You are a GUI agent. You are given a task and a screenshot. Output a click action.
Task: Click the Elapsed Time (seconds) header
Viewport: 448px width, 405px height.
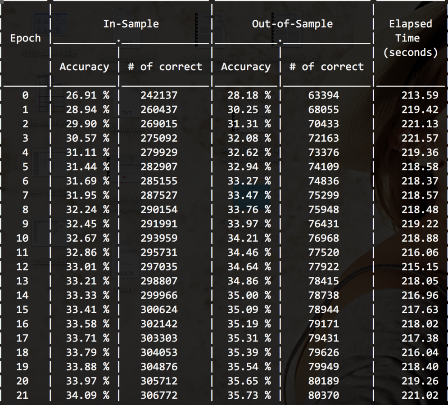(x=410, y=38)
